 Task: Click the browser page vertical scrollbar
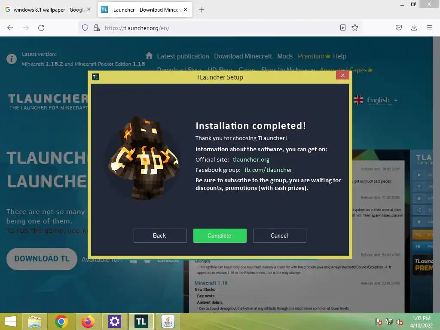pos(436,174)
